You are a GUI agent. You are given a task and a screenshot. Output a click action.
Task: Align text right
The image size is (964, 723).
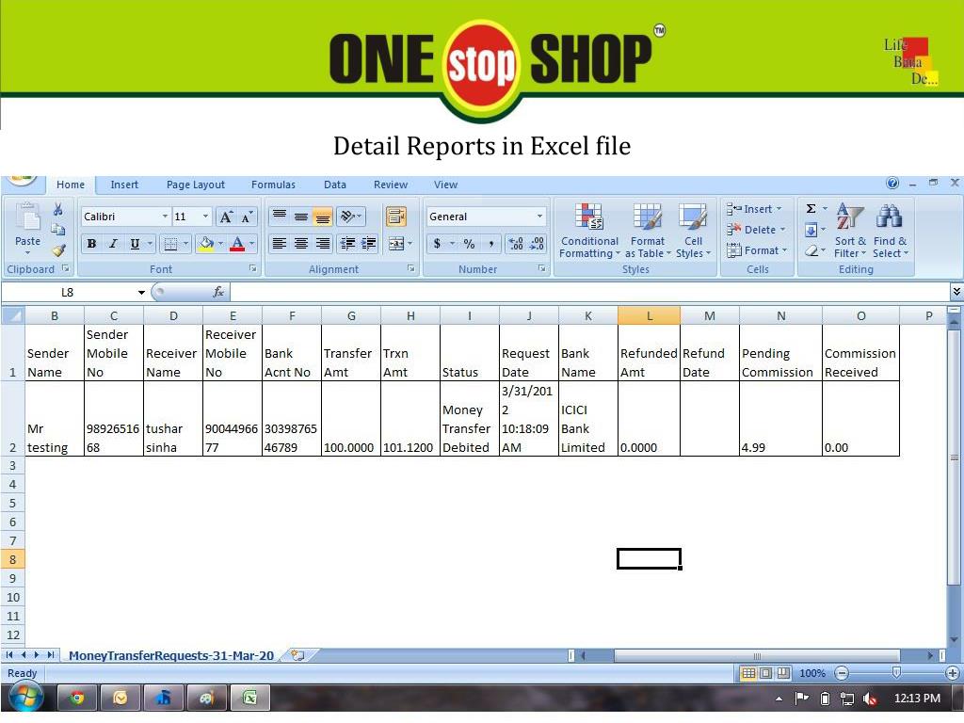click(x=322, y=244)
